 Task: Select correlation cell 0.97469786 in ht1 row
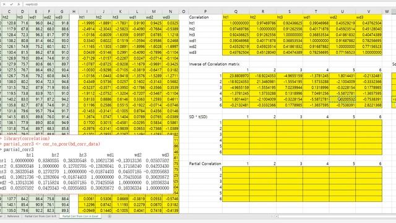[263, 23]
